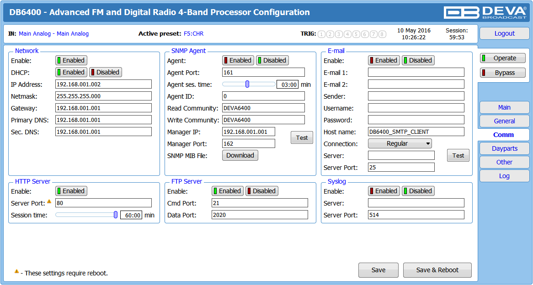
Task: Disable Syslog
Action: (418, 191)
